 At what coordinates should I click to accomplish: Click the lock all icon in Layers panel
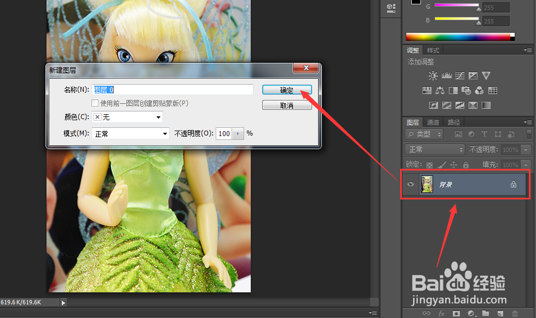pos(466,164)
